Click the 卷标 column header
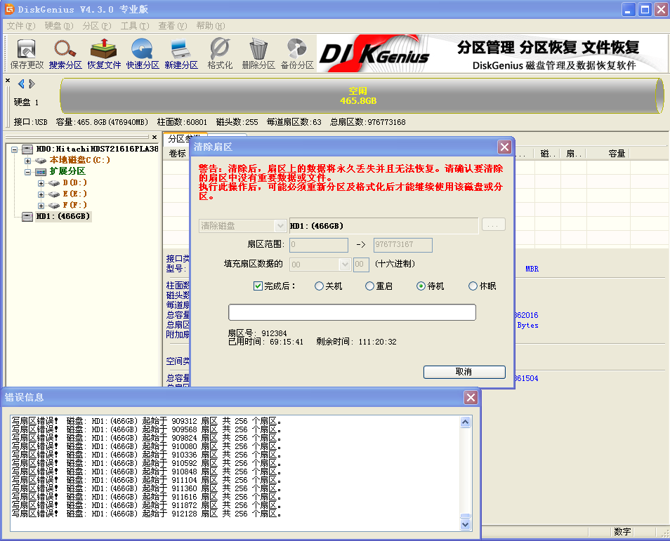 click(177, 154)
